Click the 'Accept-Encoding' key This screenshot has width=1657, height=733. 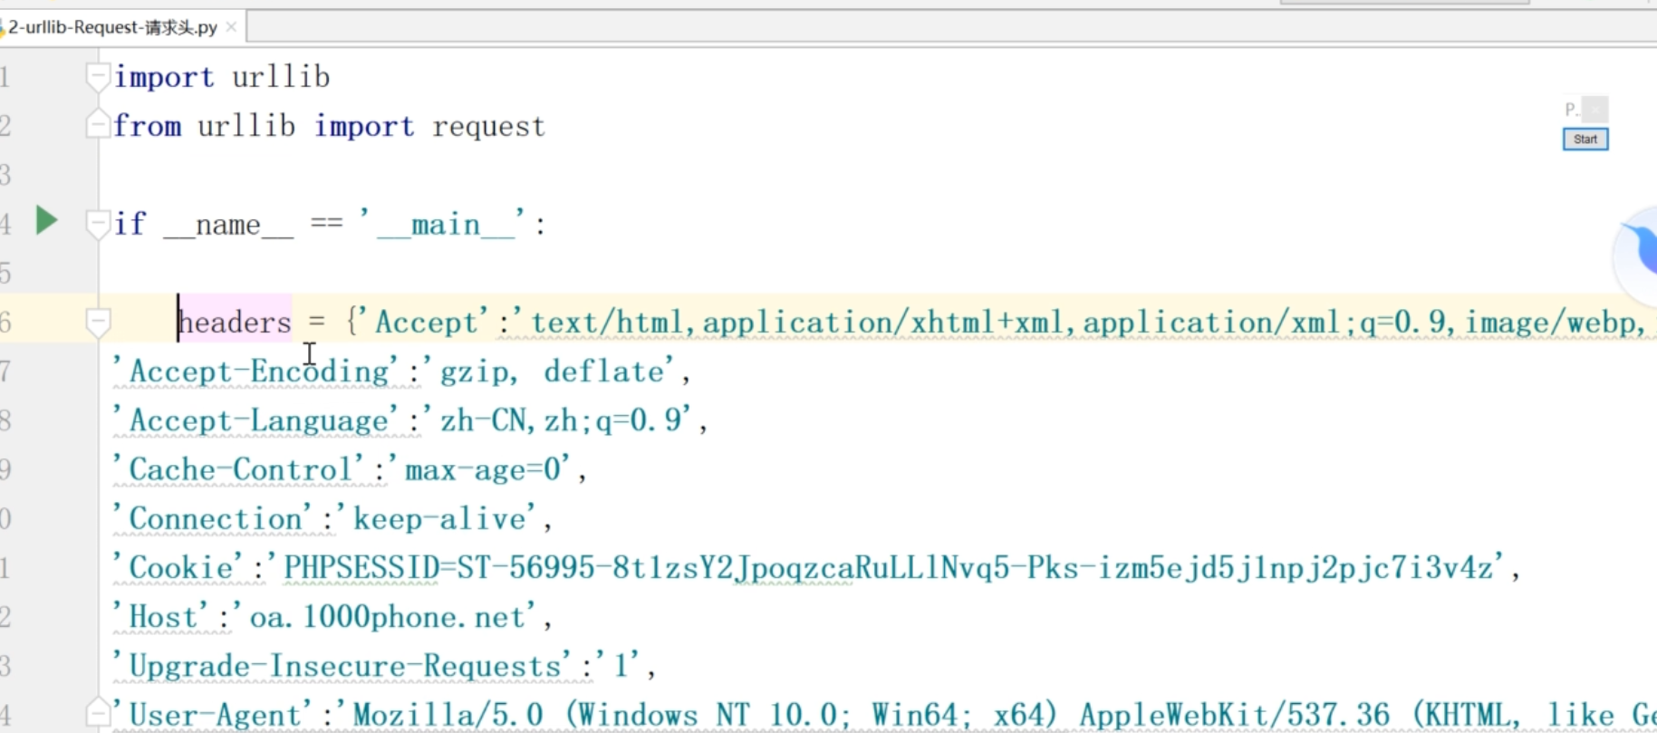click(x=255, y=371)
